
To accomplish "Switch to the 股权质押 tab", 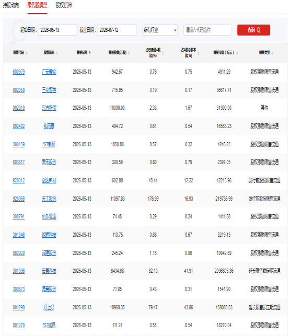I will [x=64, y=5].
